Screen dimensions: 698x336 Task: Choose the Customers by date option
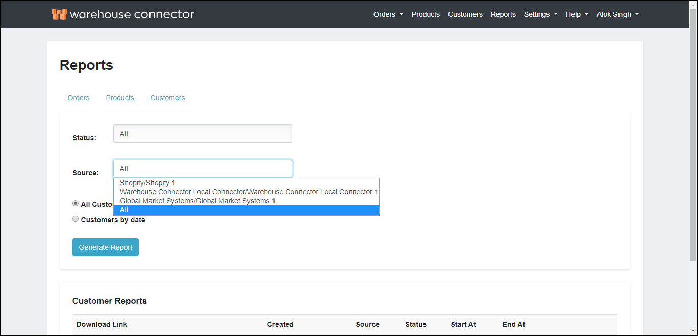click(x=76, y=219)
